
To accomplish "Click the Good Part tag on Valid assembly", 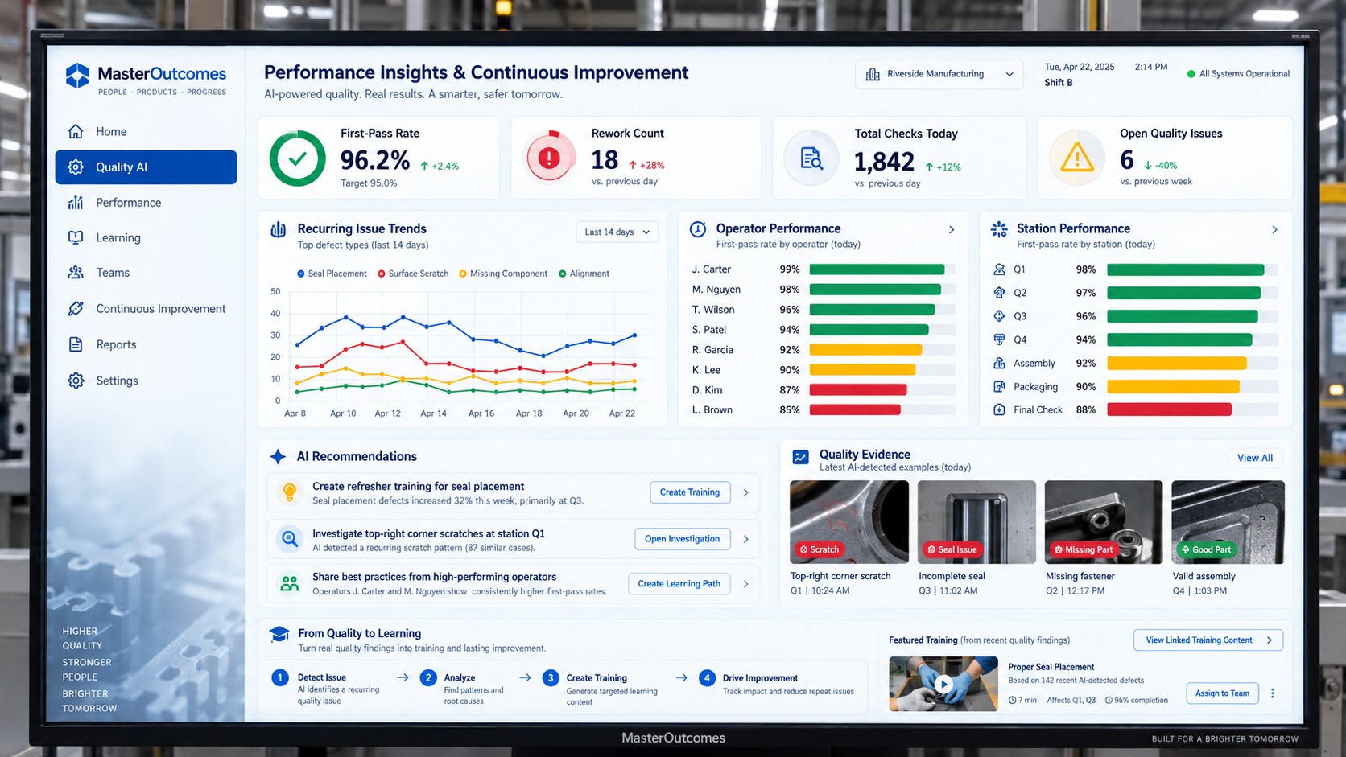I will [1206, 550].
